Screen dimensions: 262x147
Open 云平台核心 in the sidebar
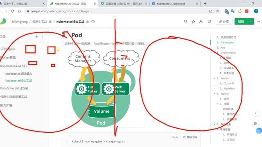(x=8, y=49)
